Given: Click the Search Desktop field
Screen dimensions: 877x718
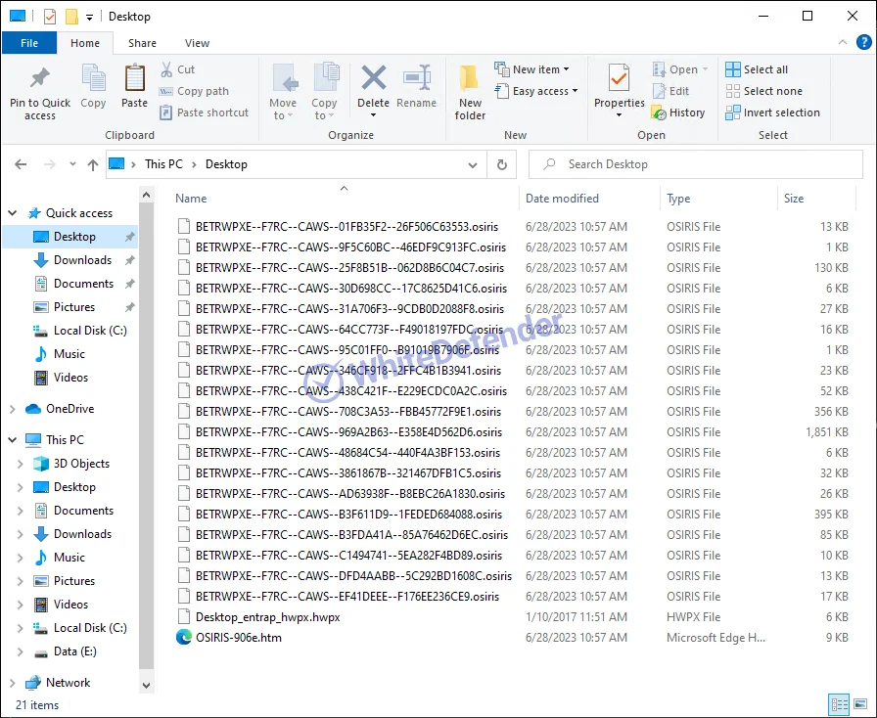Looking at the screenshot, I should pyautogui.click(x=695, y=164).
